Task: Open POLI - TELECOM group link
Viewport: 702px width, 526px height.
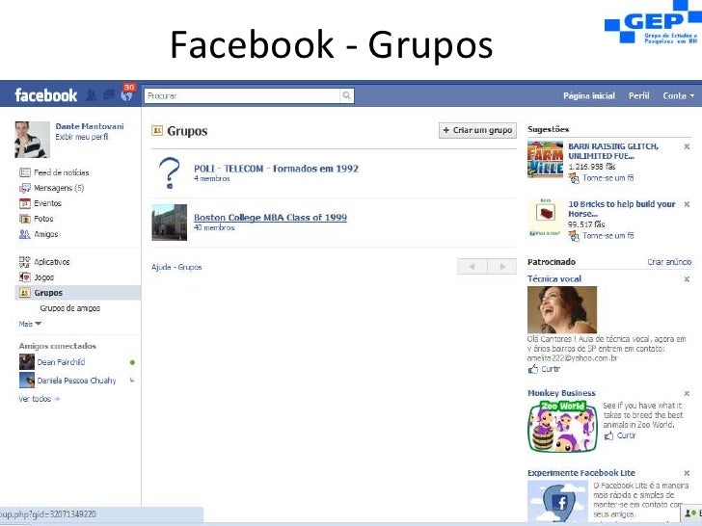Action: tap(276, 169)
